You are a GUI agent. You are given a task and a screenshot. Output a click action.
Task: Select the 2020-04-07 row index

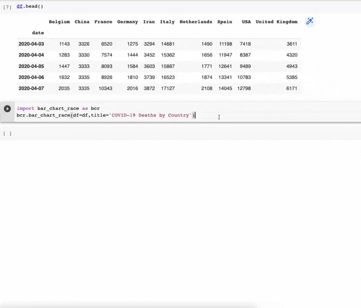coord(31,89)
